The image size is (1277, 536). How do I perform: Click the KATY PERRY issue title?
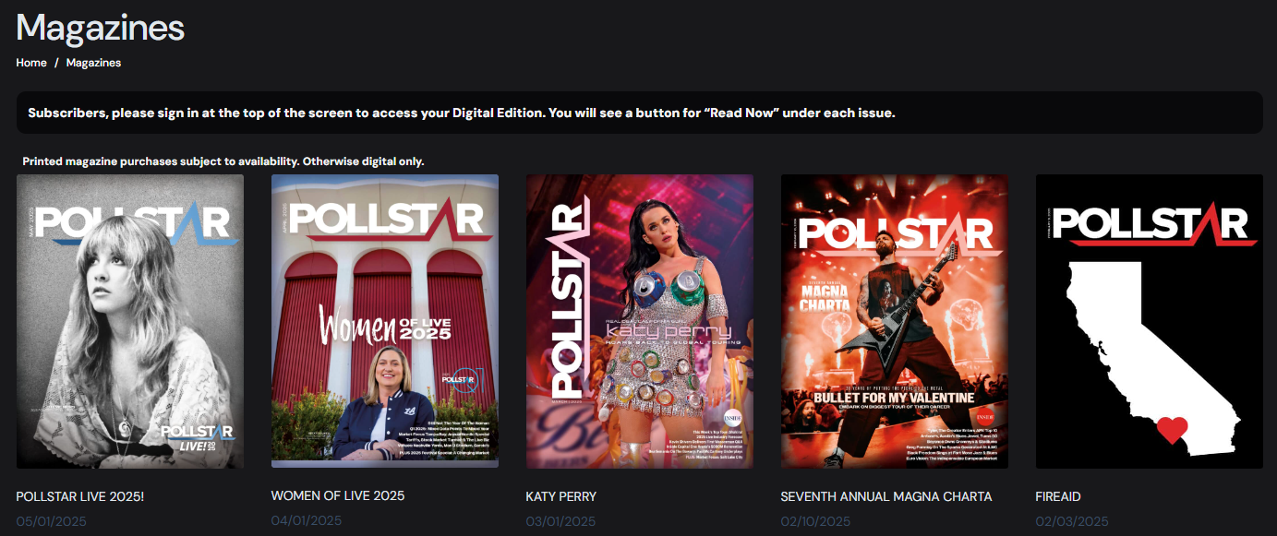[561, 496]
